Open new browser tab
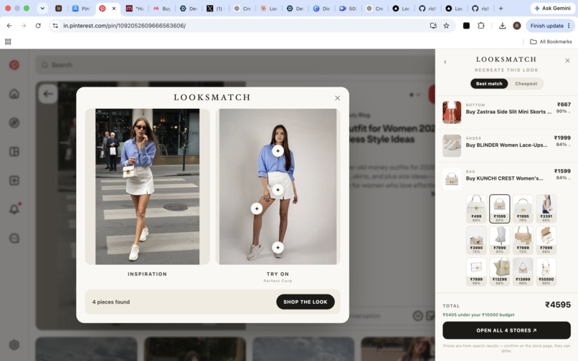Image resolution: width=578 pixels, height=361 pixels. pos(501,9)
